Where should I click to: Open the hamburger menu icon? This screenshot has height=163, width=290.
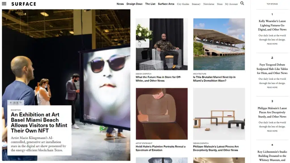pos(4,4)
